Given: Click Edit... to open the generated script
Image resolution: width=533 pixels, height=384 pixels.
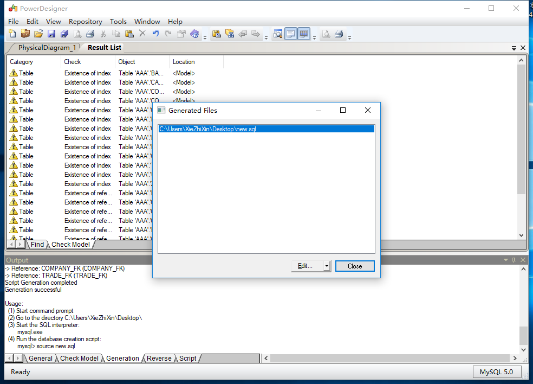Looking at the screenshot, I should coord(304,266).
